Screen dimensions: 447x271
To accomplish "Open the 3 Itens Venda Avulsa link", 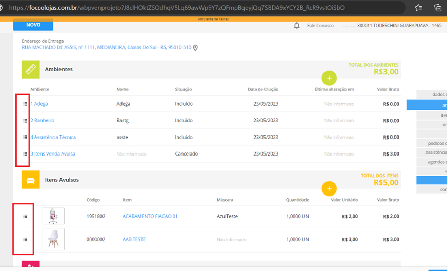I will 53,153.
